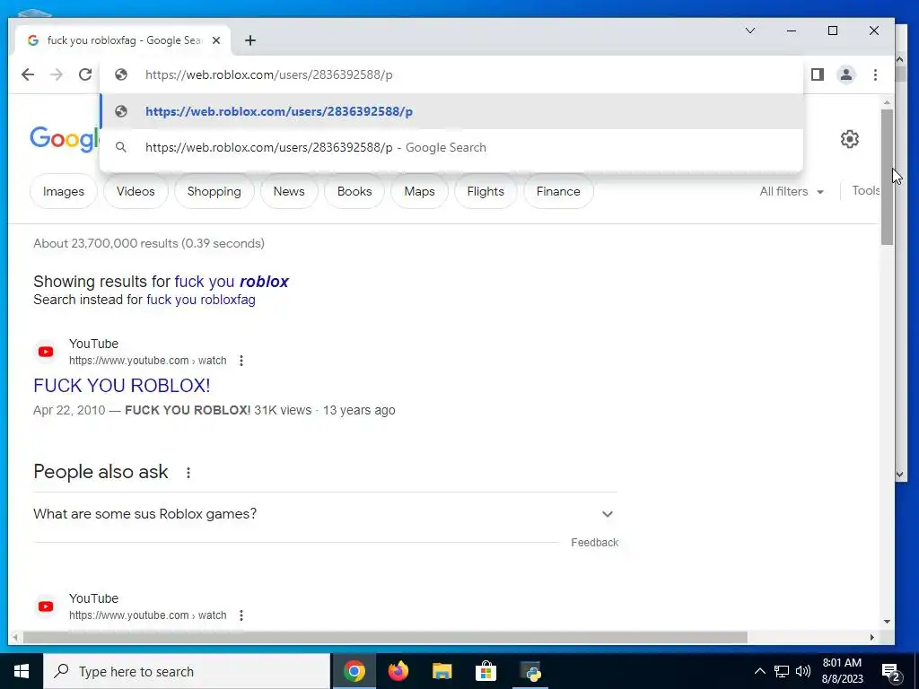This screenshot has height=689, width=919.
Task: Open Microsoft Store from the taskbar
Action: pos(486,671)
